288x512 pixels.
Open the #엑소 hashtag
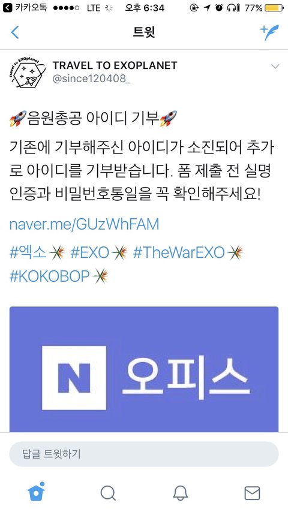coord(28,253)
